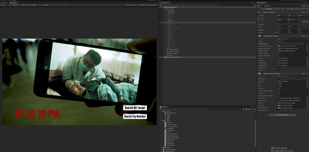
Task: Open Hierarchy panel more options menu
Action: 254,3
